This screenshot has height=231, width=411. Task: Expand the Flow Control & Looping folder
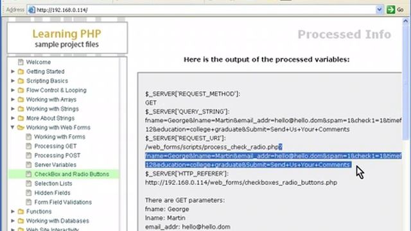(x=13, y=90)
